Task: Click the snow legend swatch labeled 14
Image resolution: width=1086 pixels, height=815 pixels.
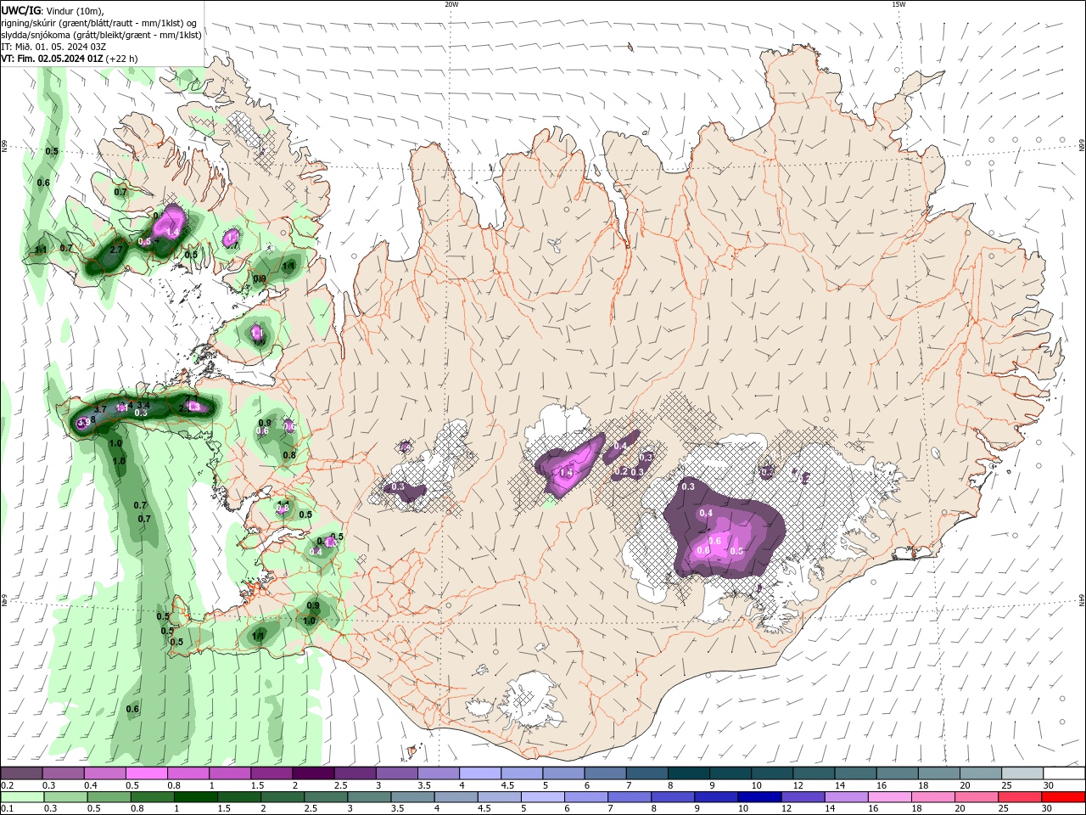Action: pyautogui.click(x=855, y=773)
